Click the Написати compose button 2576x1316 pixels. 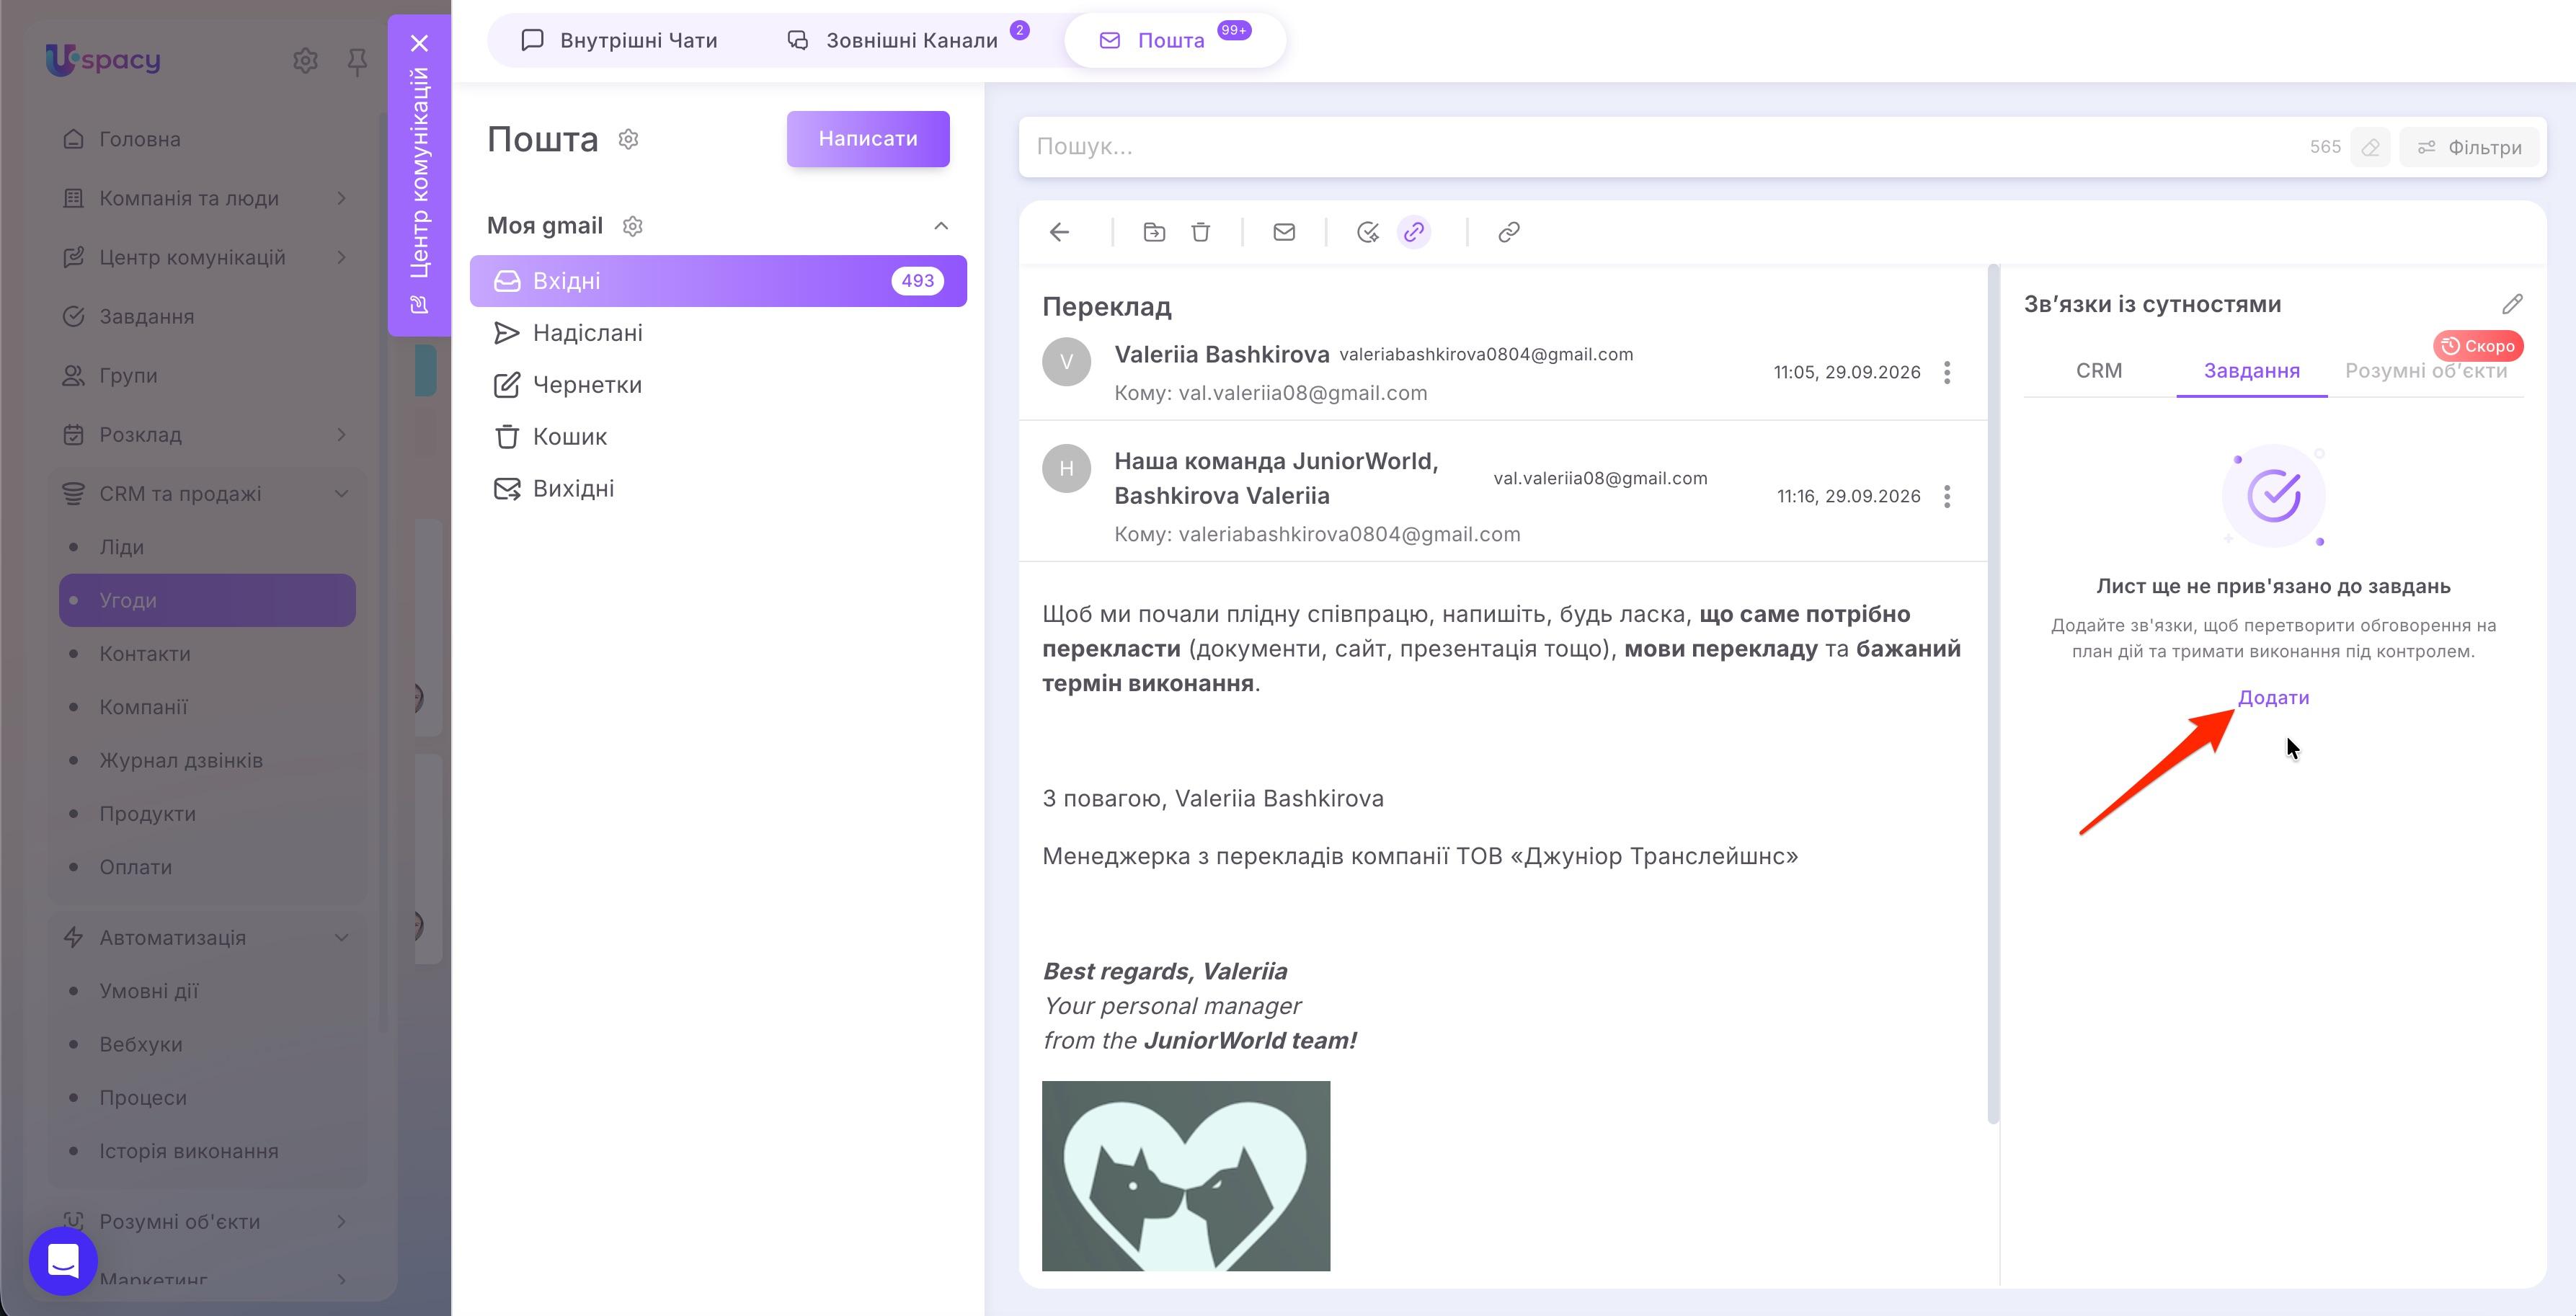tap(867, 139)
